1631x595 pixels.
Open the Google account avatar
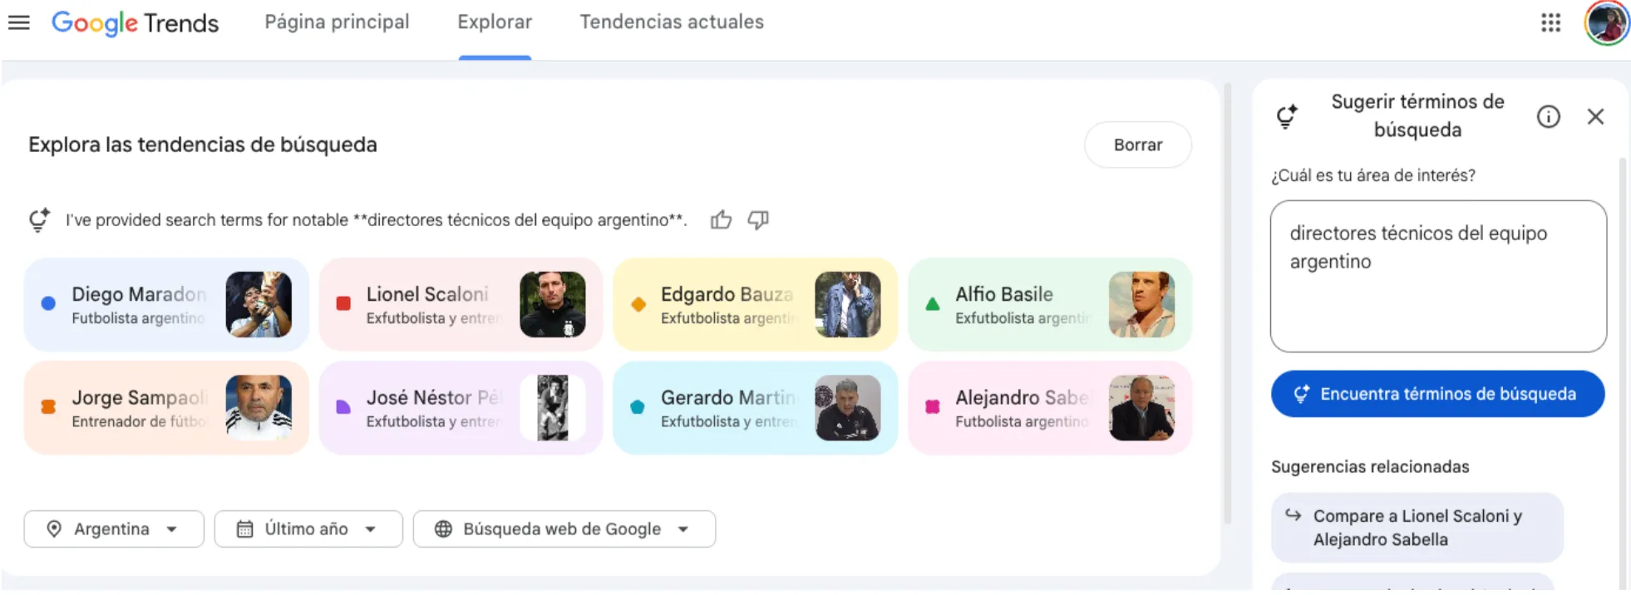(x=1606, y=22)
